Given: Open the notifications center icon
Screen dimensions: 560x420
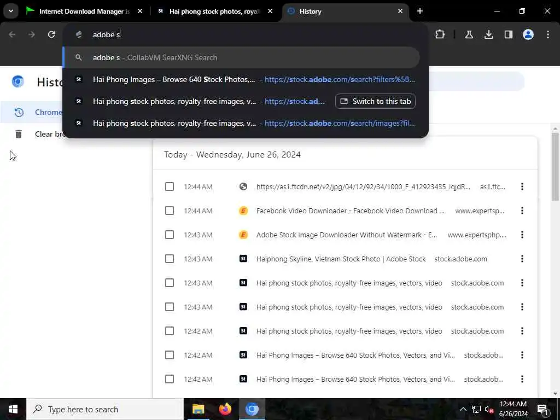Looking at the screenshot, I should [543, 409].
